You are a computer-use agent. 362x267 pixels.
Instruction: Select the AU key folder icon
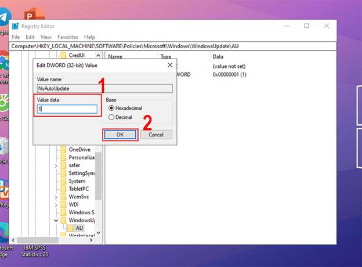pos(70,228)
